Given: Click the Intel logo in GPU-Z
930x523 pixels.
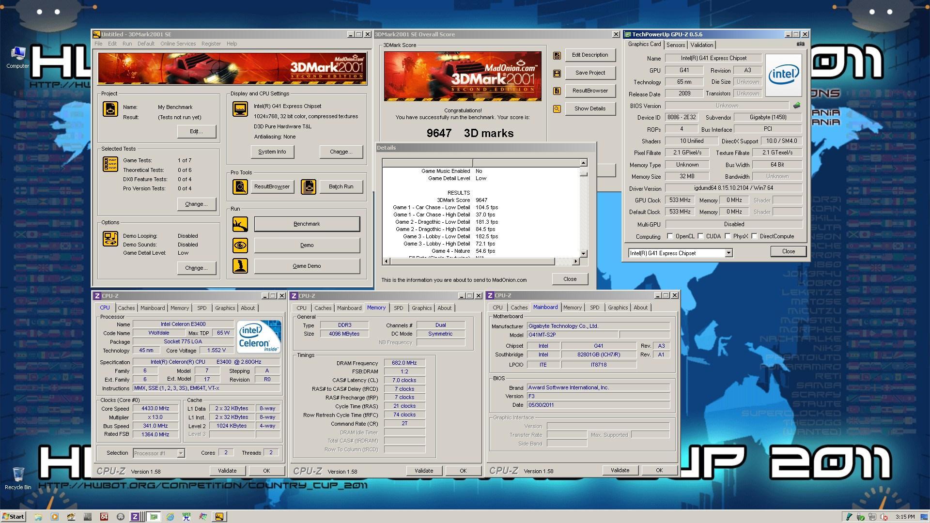Looking at the screenshot, I should [784, 74].
